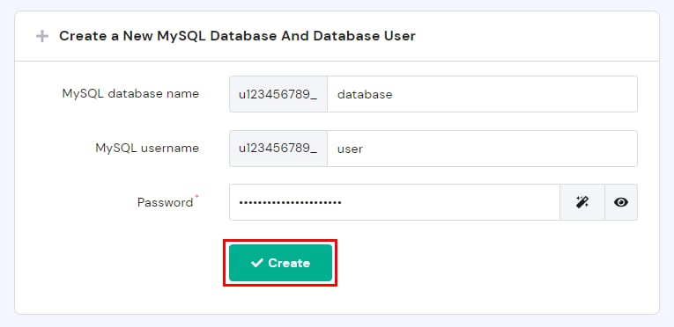Click the u123456789_ prefix beside database name
Viewport: 674px width, 327px height.
coord(278,94)
